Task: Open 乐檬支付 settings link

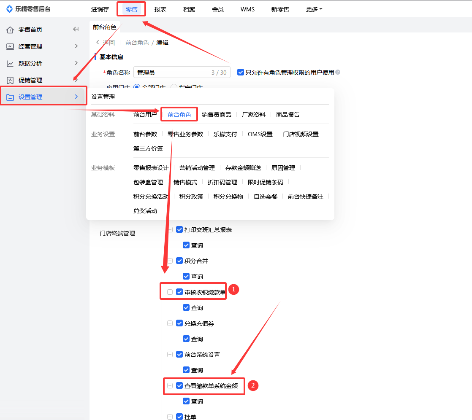Action: pyautogui.click(x=225, y=134)
